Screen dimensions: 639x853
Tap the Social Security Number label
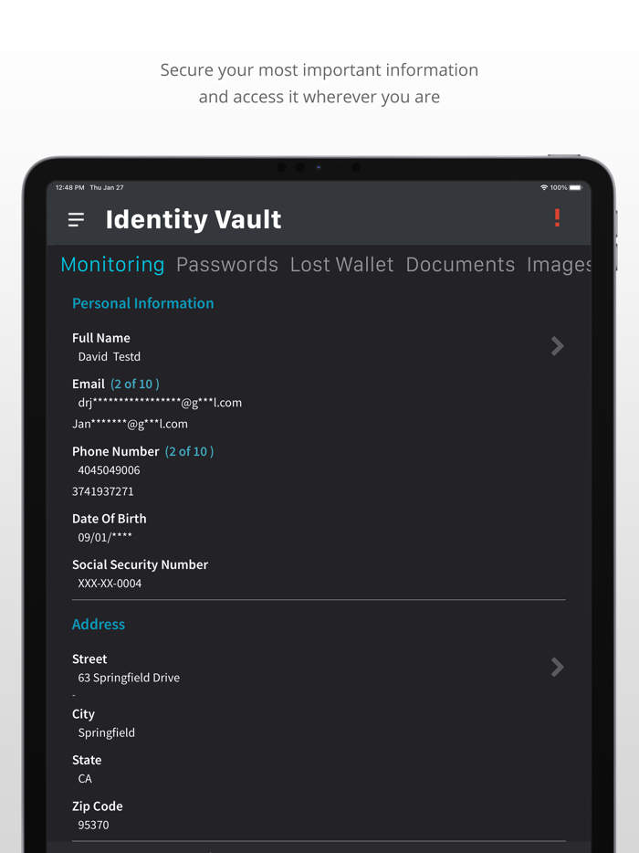pyautogui.click(x=141, y=564)
